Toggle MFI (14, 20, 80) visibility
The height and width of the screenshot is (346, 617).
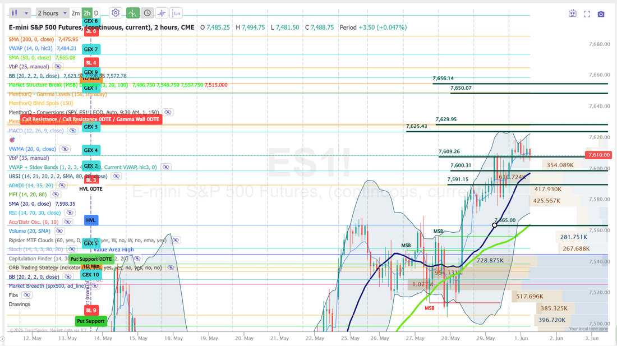(56, 194)
